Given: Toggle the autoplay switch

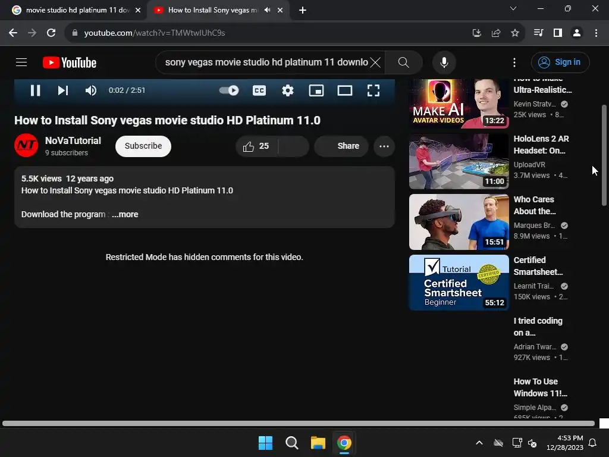Looking at the screenshot, I should click(x=229, y=90).
